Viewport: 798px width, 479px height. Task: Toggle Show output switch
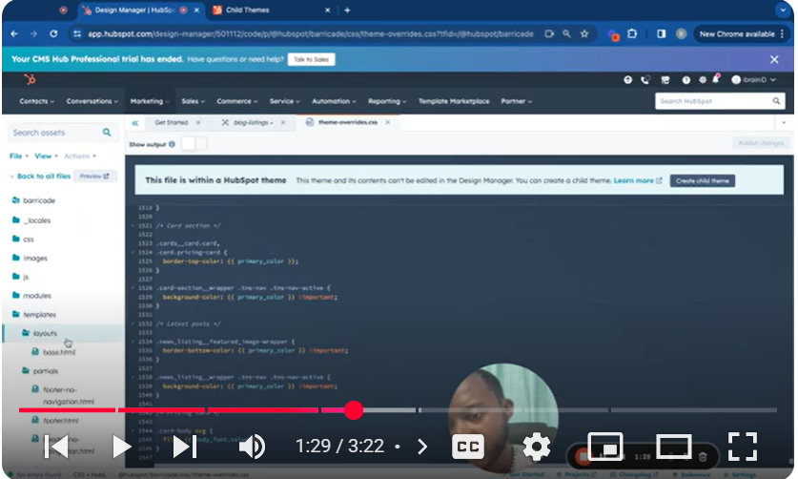[194, 144]
